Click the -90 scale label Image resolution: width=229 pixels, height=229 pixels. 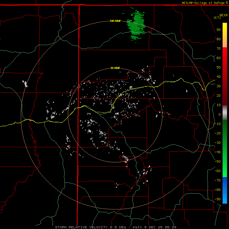click(x=218, y=199)
